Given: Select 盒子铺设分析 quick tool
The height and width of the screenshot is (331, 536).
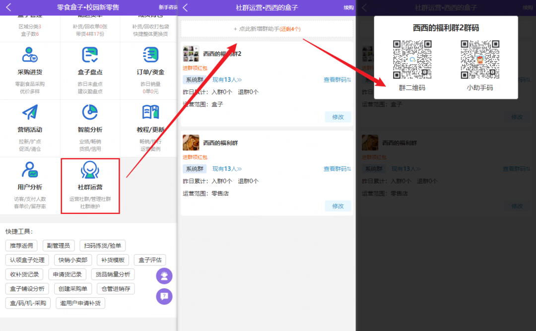Looking at the screenshot, I should pyautogui.click(x=27, y=289).
